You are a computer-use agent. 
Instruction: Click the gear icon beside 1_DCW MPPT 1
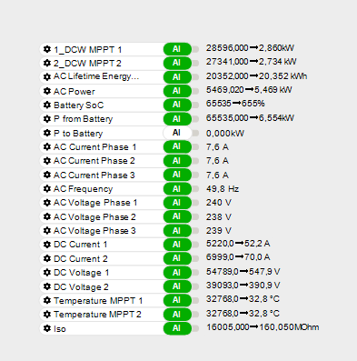click(x=47, y=49)
